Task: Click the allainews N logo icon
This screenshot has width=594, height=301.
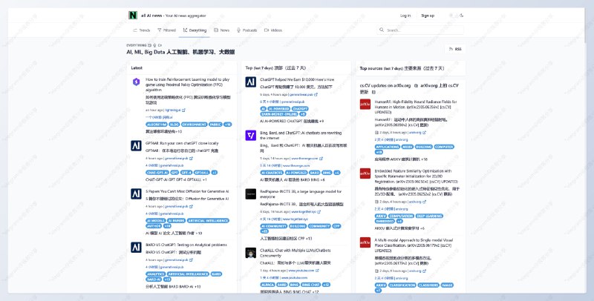Action: [x=133, y=15]
